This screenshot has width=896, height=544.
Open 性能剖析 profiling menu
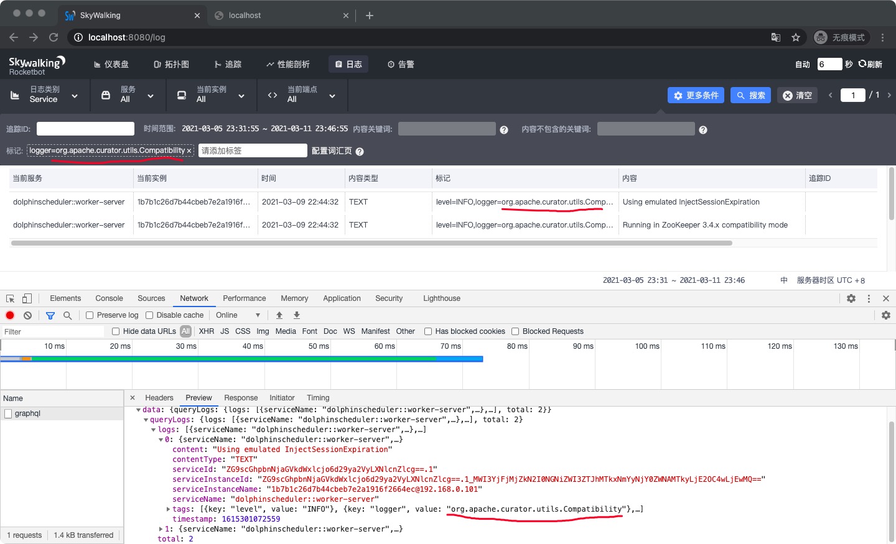point(288,65)
